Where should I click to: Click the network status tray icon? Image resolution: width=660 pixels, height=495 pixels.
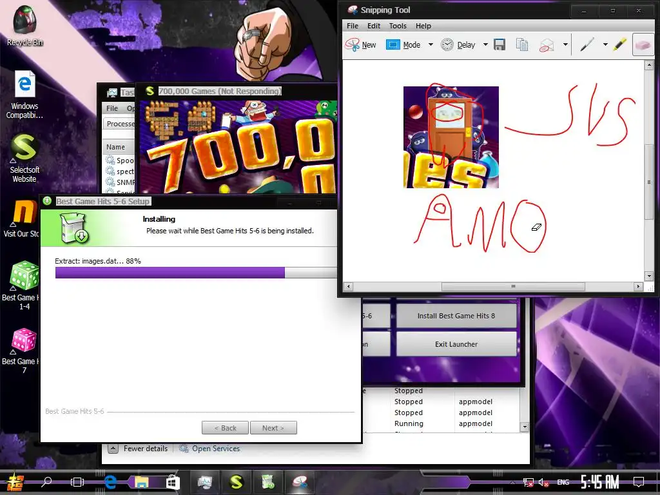click(x=528, y=482)
